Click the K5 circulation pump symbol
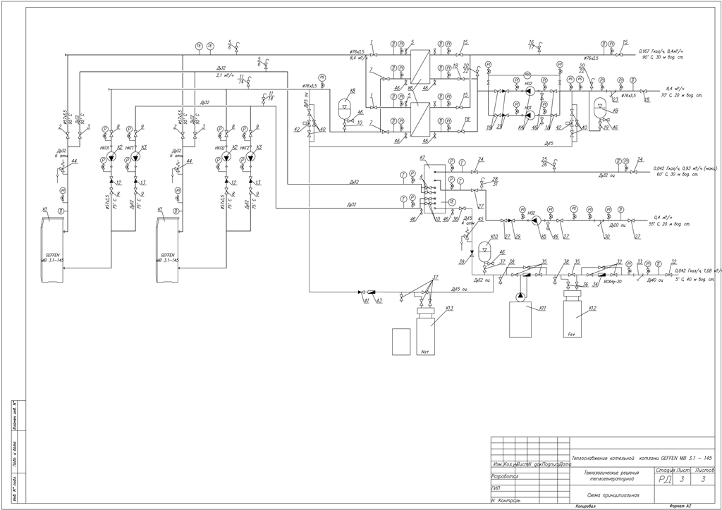The height and width of the screenshot is (510, 722). (x=535, y=220)
